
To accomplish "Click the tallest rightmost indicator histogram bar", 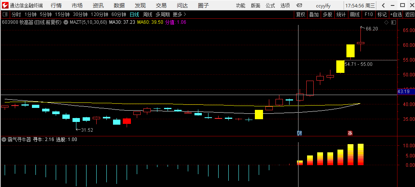I will pos(360,154).
